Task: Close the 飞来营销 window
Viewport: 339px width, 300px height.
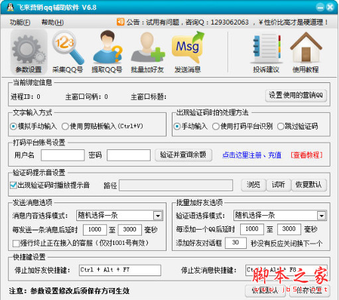Action: pyautogui.click(x=330, y=7)
